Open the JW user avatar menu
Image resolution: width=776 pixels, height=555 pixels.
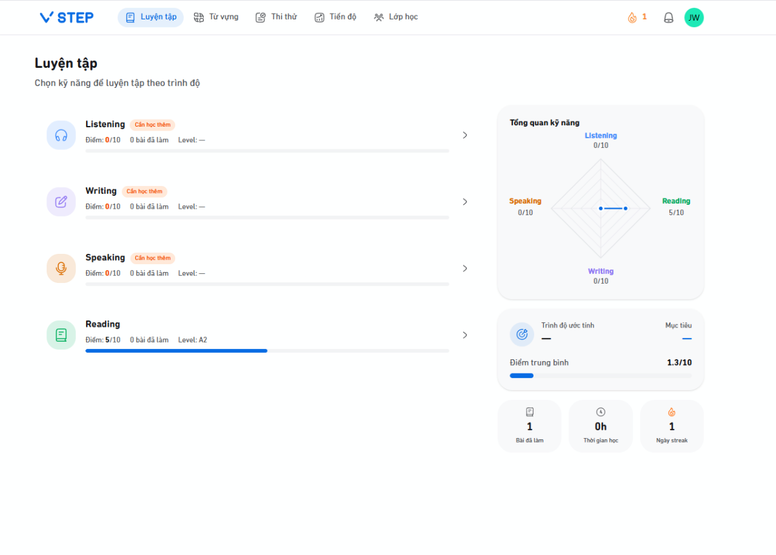[694, 17]
